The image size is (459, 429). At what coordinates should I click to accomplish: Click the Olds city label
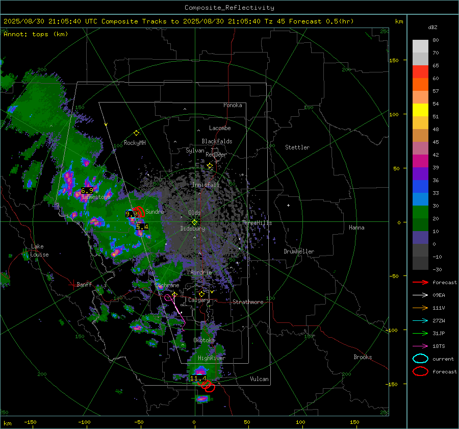[194, 213]
